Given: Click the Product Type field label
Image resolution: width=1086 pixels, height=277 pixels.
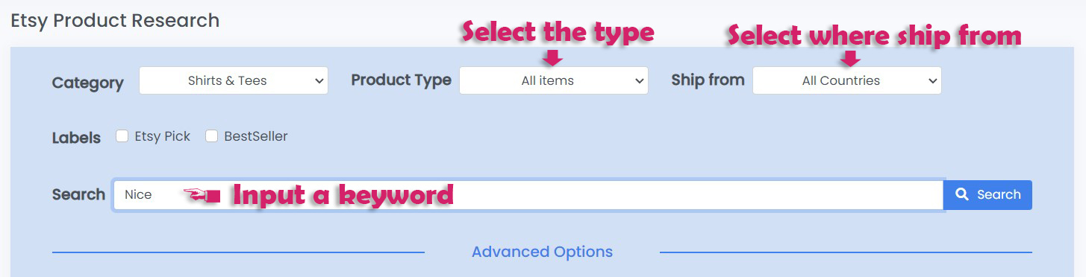Looking at the screenshot, I should click(402, 80).
